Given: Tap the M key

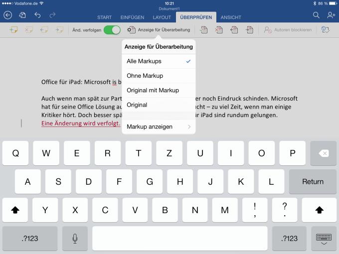Looking at the screenshot, I should click(225, 210).
